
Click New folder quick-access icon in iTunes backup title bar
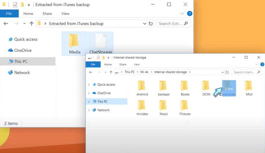[x=22, y=5]
